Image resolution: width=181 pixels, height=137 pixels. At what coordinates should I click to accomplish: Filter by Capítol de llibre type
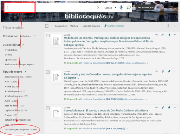pyautogui.click(x=16, y=110)
